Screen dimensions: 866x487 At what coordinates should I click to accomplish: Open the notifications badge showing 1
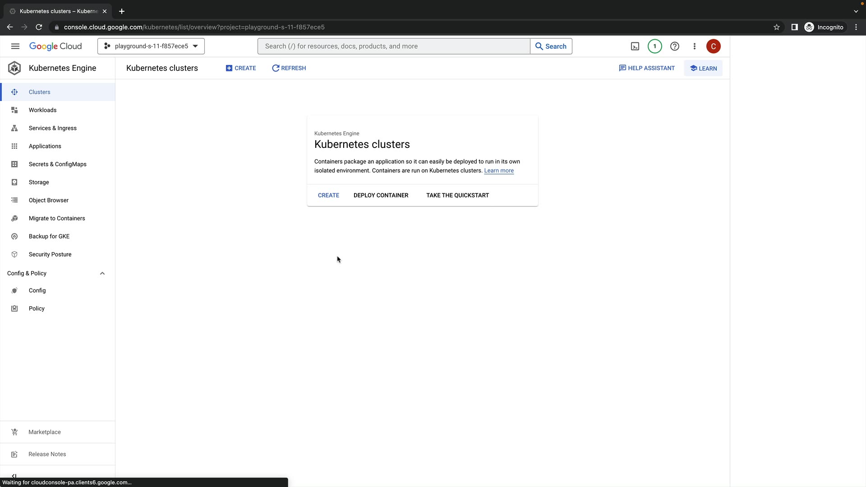click(654, 46)
